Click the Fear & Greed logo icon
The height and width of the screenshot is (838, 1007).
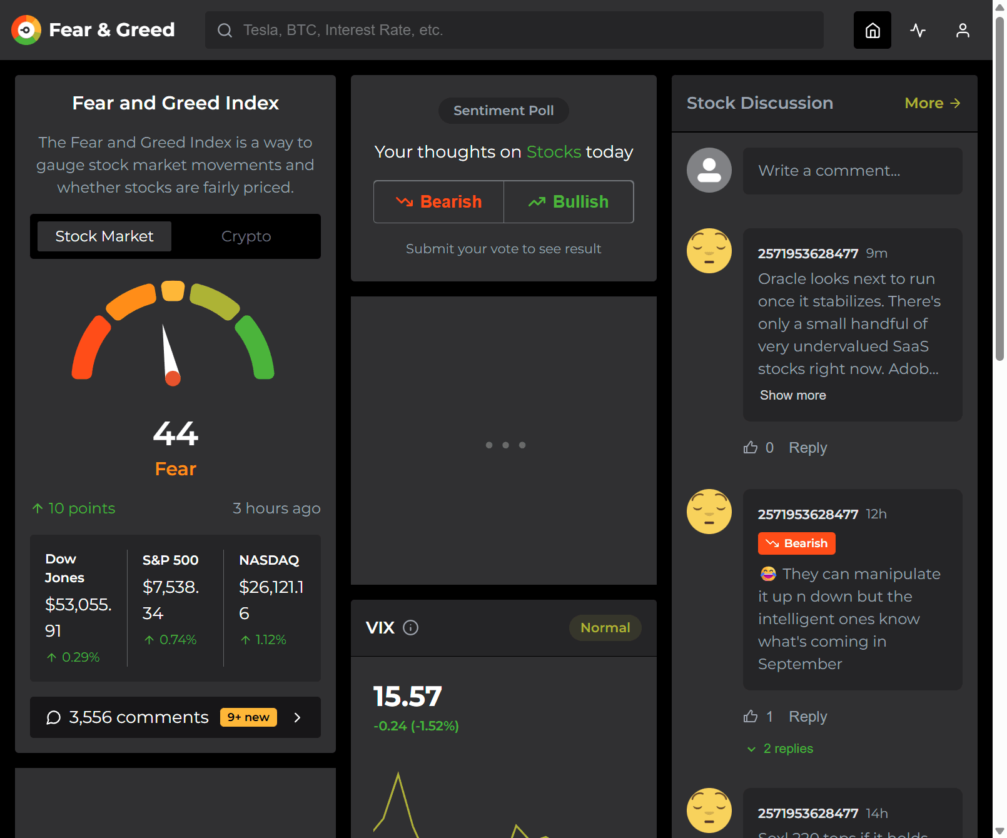[26, 30]
